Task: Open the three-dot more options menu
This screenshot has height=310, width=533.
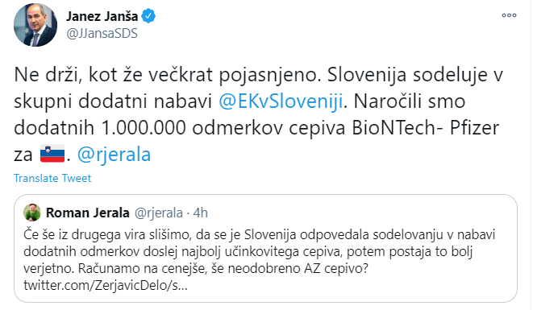Action: click(x=509, y=15)
